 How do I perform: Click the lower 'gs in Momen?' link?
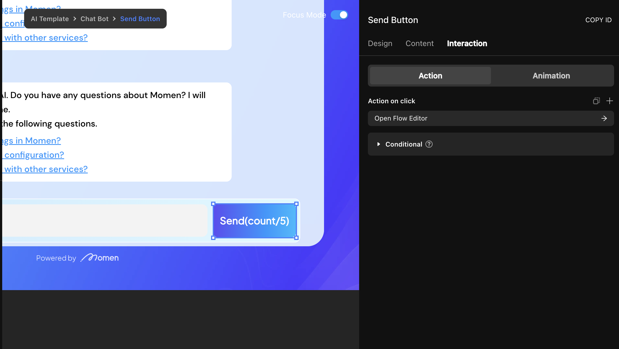32,141
